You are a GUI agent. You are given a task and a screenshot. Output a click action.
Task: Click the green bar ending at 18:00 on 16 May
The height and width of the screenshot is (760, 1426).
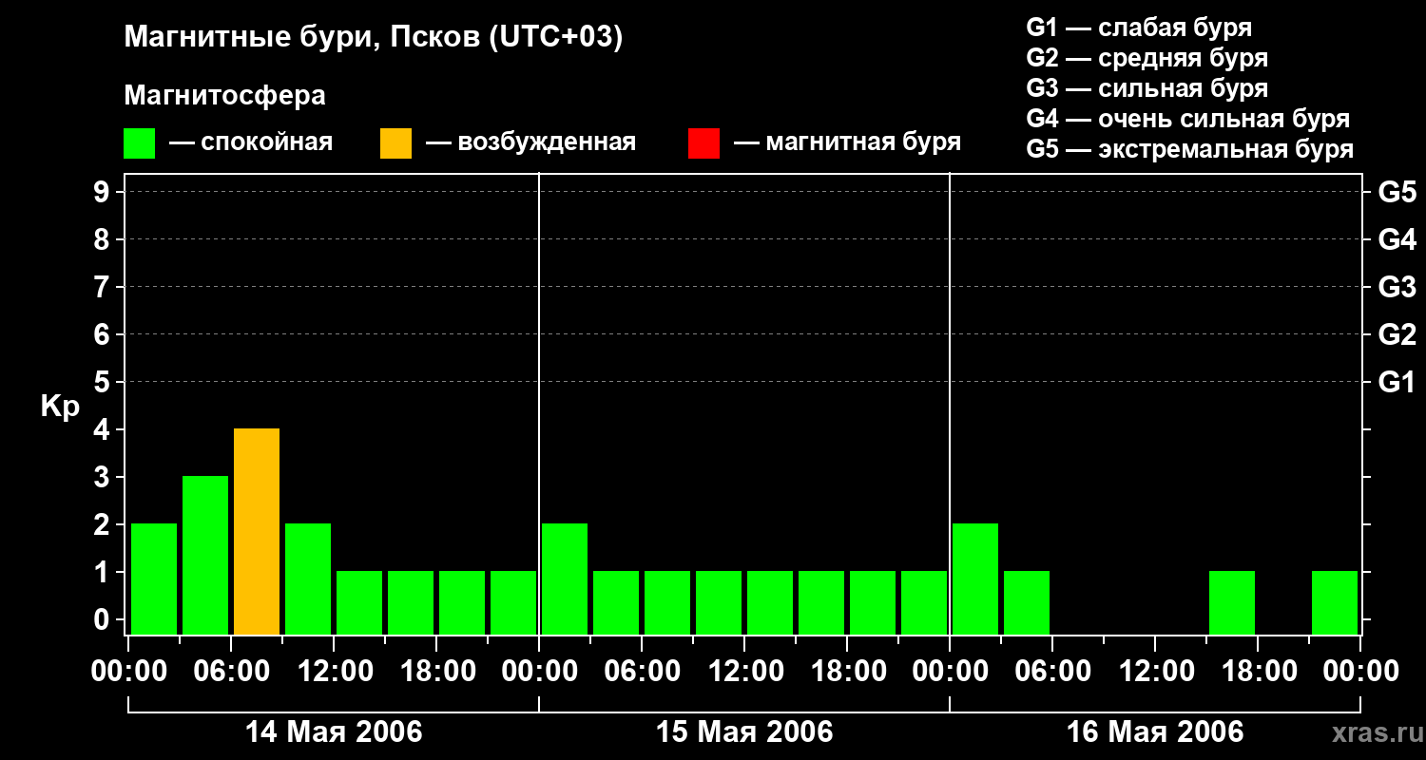[1232, 602]
